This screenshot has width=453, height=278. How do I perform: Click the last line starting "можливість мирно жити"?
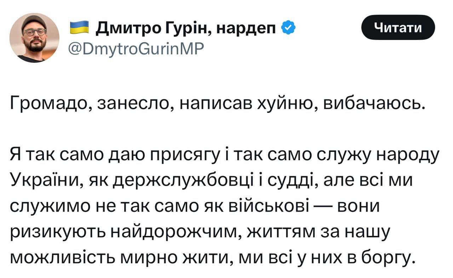[x=212, y=258]
